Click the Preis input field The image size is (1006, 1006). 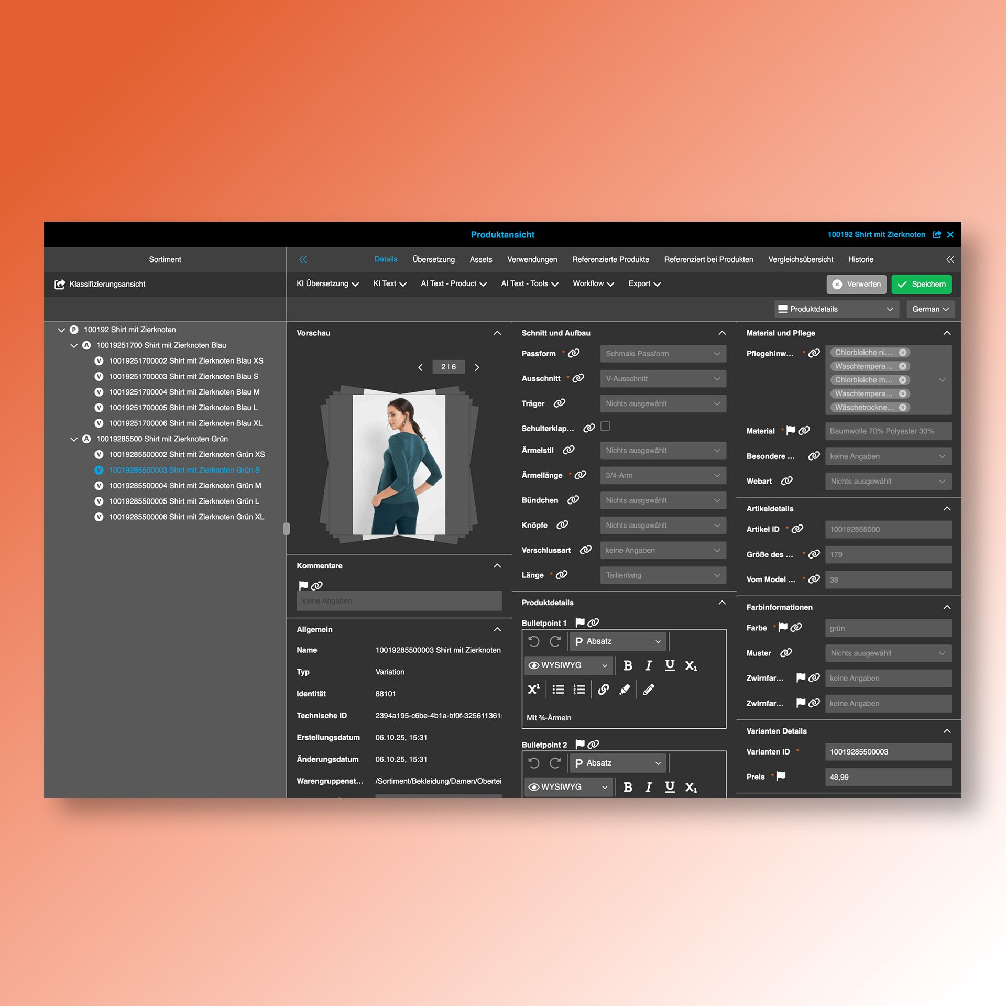888,777
